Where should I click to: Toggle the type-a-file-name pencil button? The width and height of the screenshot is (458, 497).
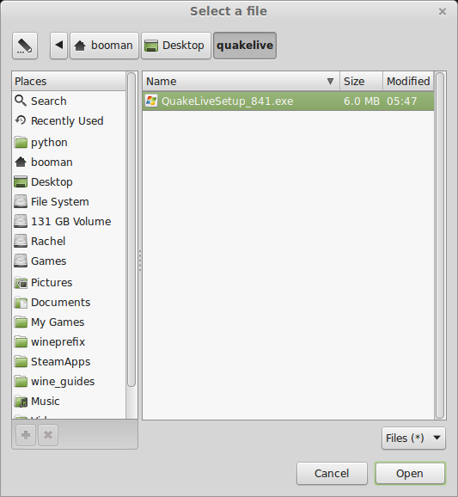pos(25,46)
